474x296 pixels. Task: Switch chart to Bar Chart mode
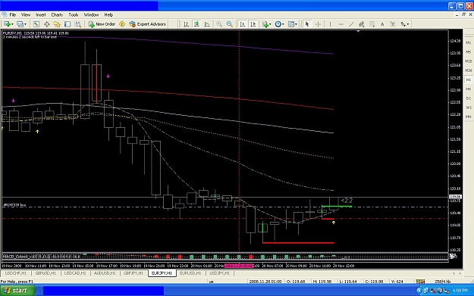pos(187,24)
